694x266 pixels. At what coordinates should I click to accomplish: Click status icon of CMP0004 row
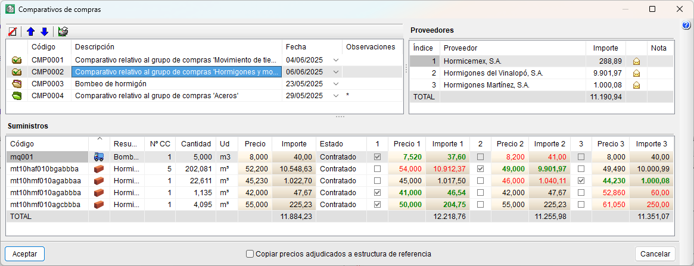17,95
